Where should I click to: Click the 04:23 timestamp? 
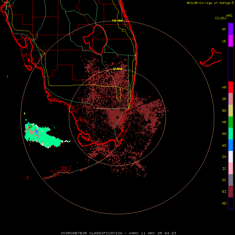coord(170,233)
